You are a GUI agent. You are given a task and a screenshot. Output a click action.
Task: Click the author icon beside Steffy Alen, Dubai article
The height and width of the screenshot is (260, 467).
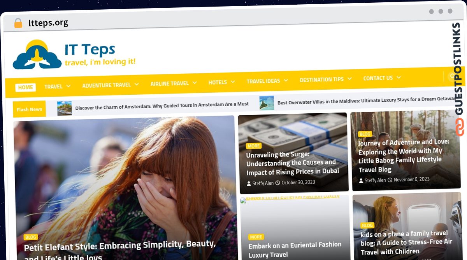[x=249, y=183]
